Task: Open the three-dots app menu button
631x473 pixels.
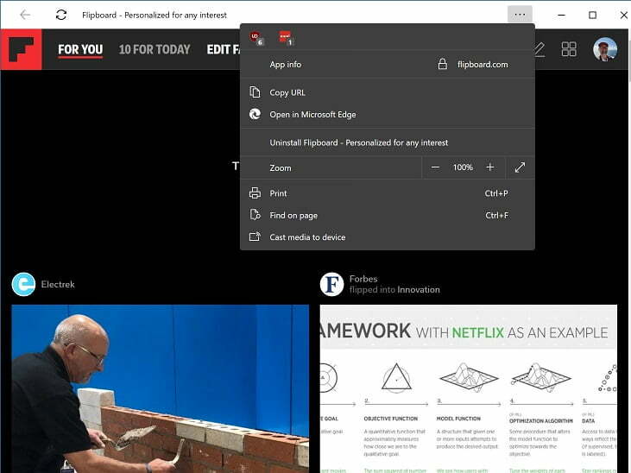Action: click(x=520, y=15)
